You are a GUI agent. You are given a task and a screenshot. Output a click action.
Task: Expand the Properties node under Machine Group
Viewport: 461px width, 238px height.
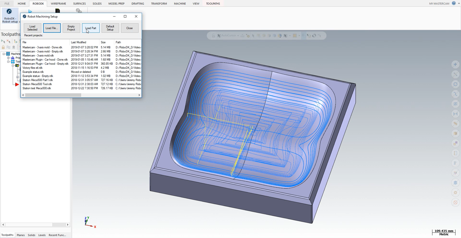click(x=8, y=58)
